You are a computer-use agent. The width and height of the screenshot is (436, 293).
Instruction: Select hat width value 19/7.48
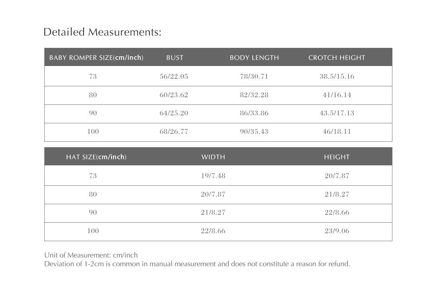tap(213, 176)
